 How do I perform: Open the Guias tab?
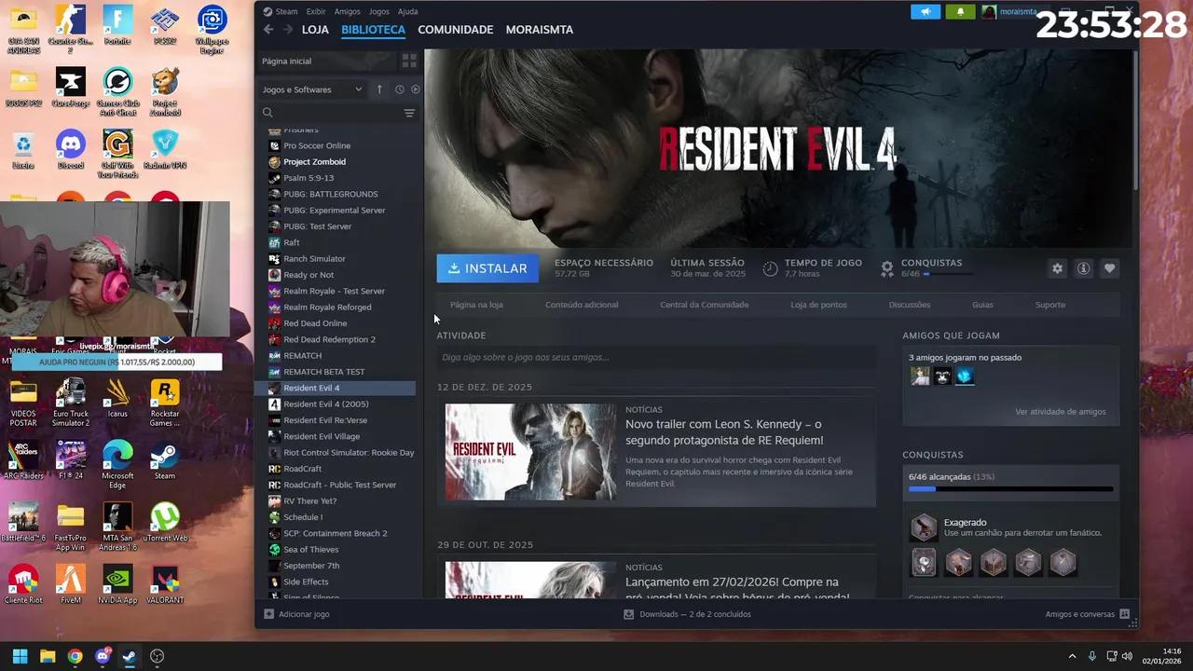[x=982, y=305]
